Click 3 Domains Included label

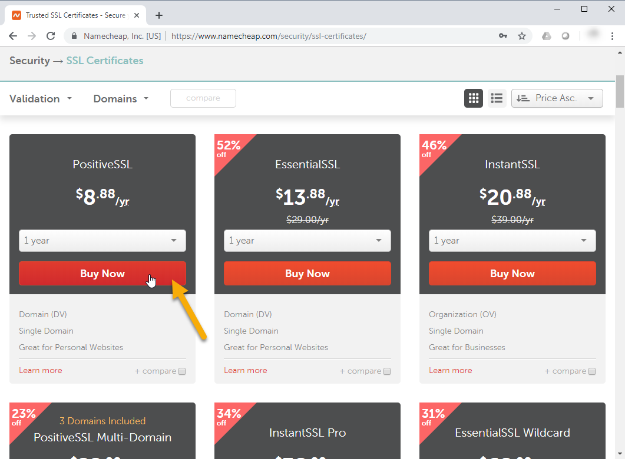102,421
